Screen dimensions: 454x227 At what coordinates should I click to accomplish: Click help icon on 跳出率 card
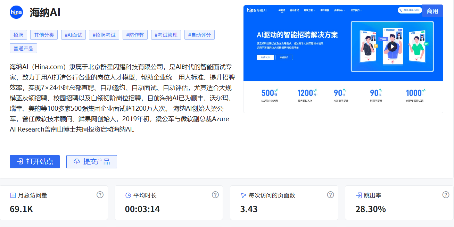coord(446,195)
